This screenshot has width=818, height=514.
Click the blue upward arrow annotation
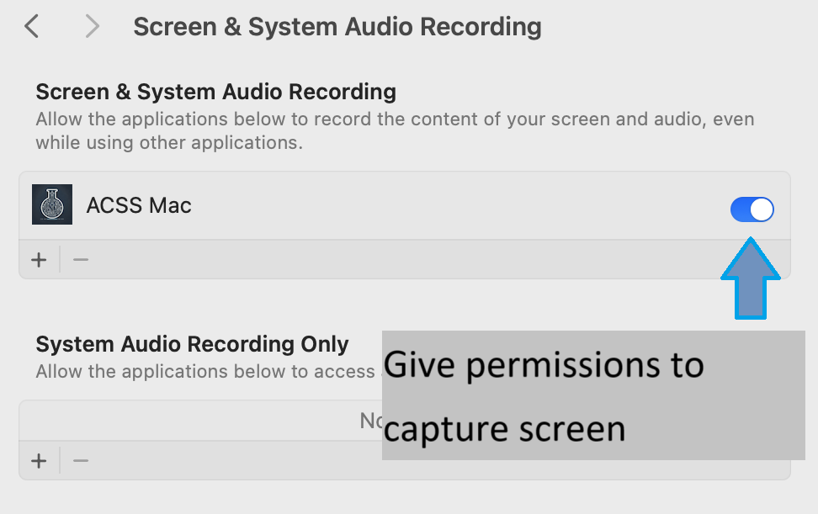tap(751, 279)
